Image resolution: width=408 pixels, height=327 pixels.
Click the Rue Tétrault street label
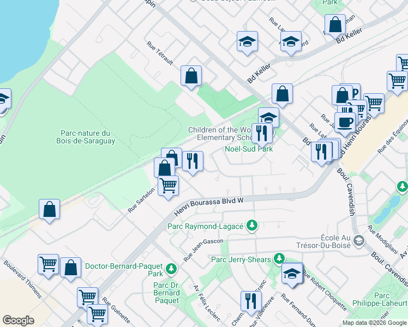tap(160, 53)
